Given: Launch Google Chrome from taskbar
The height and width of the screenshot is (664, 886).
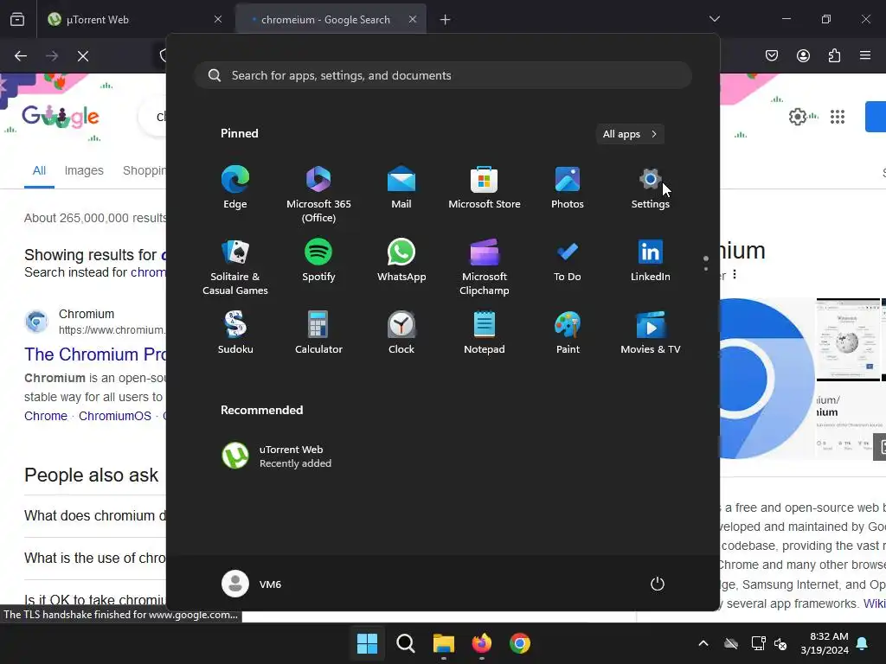Looking at the screenshot, I should click(520, 643).
